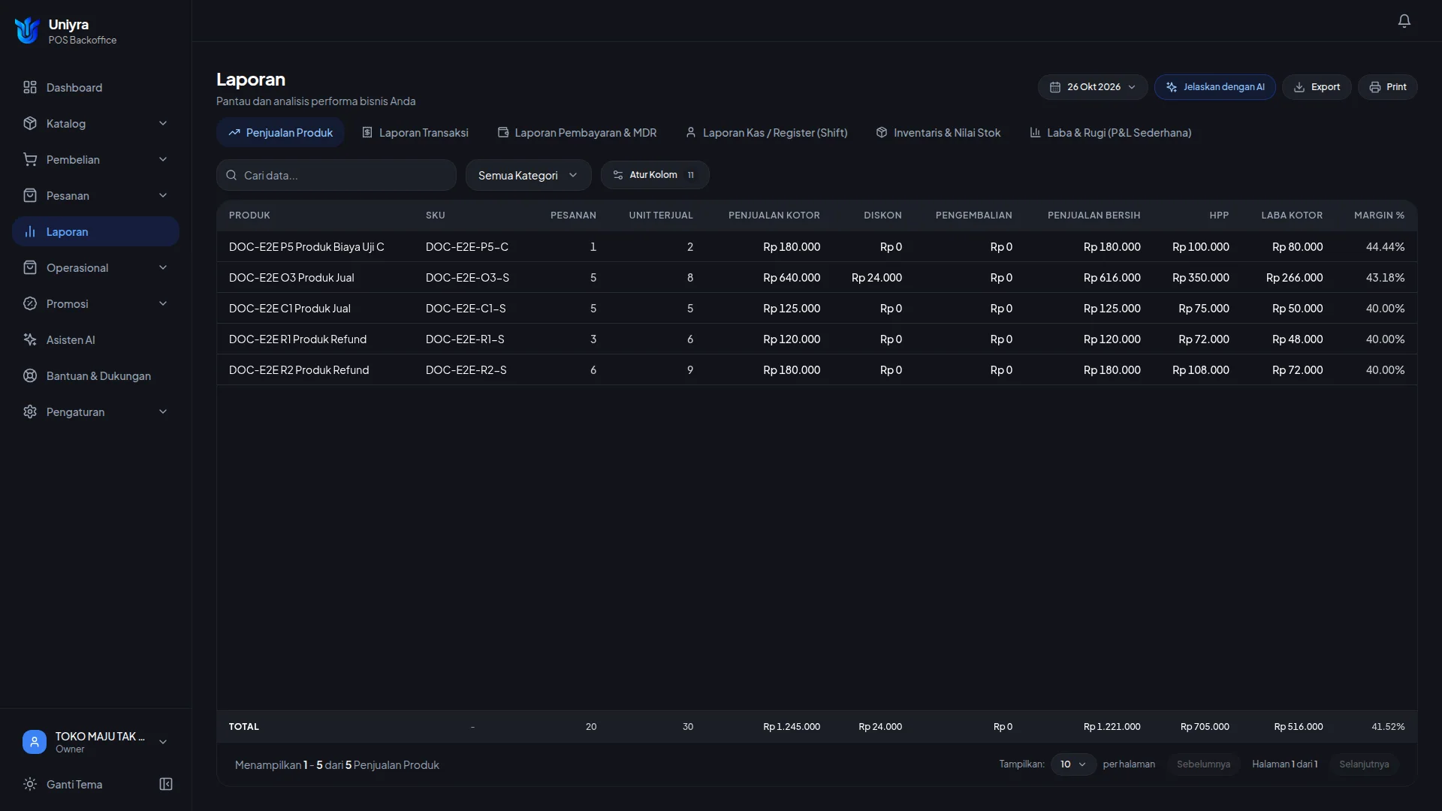Screen dimensions: 1442x811
Task: Click the Sebelumnya pagination button
Action: click(1203, 764)
